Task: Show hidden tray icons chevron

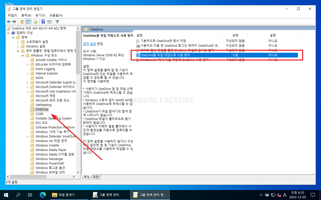Action: point(261,195)
